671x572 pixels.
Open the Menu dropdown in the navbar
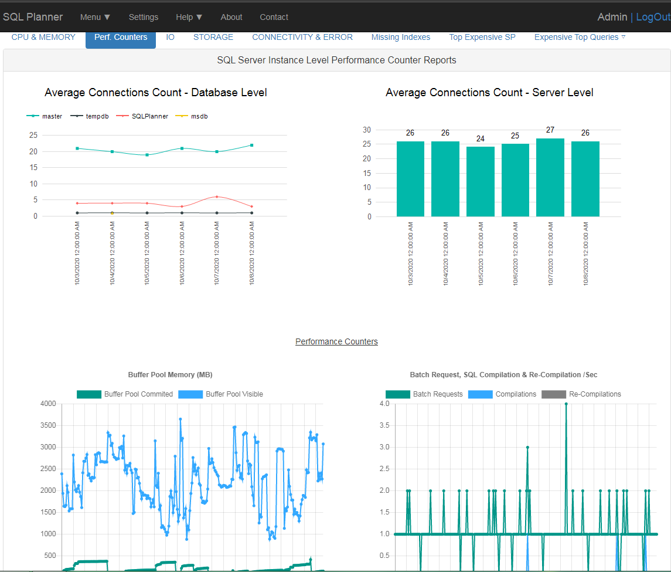coord(95,17)
